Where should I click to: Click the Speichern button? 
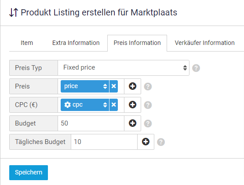(x=29, y=173)
